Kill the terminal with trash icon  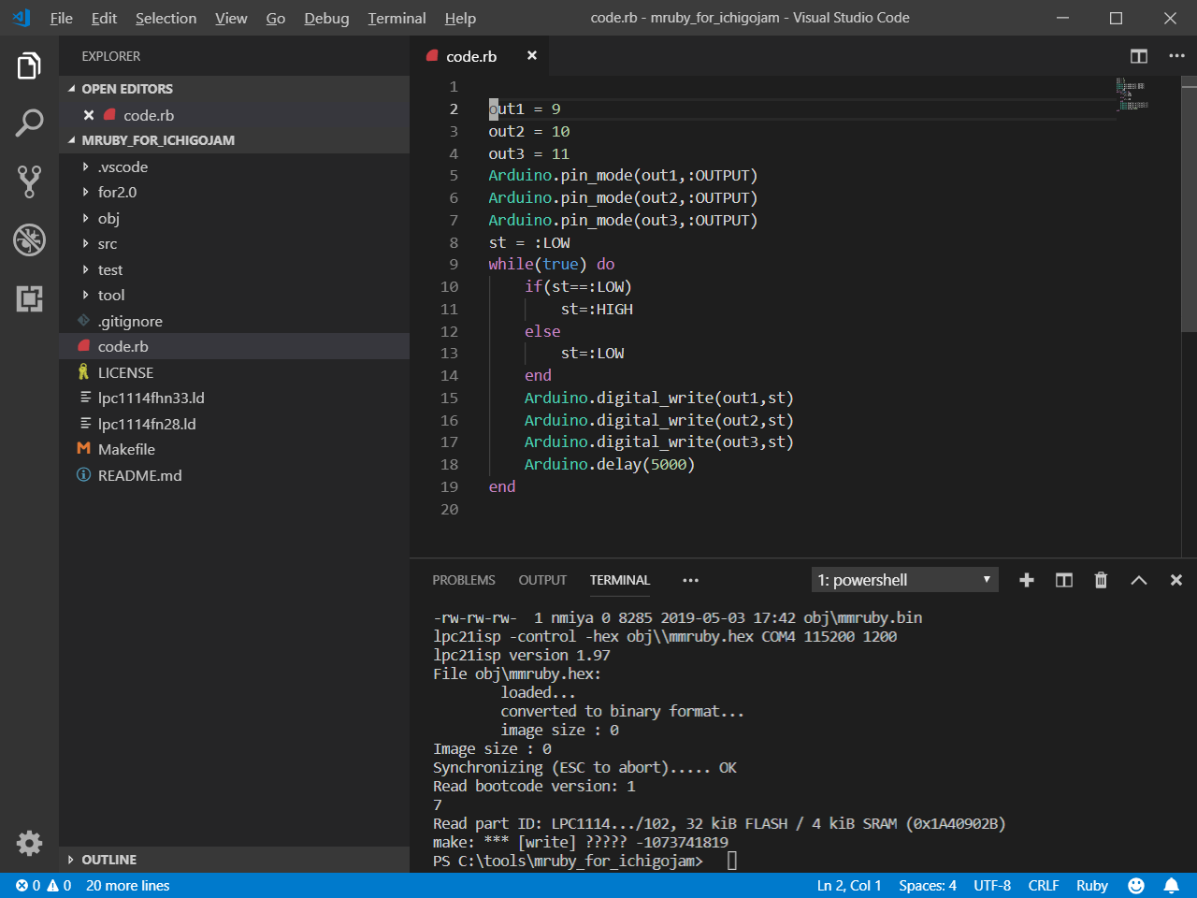point(1101,580)
